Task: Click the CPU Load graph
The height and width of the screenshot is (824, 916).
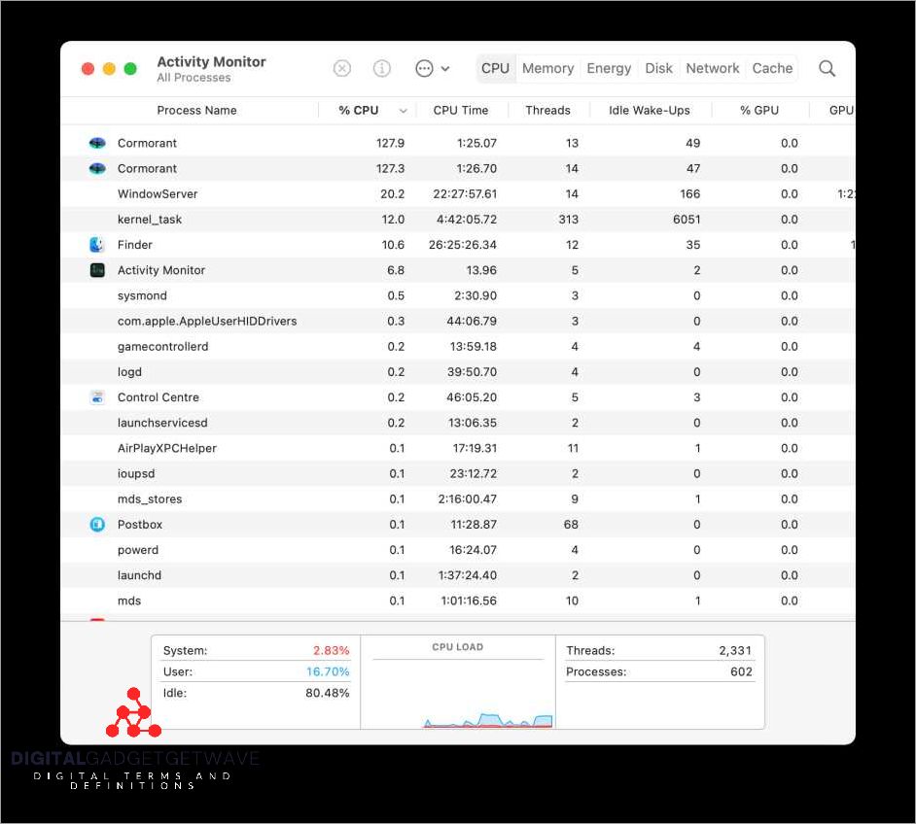Action: click(x=457, y=690)
